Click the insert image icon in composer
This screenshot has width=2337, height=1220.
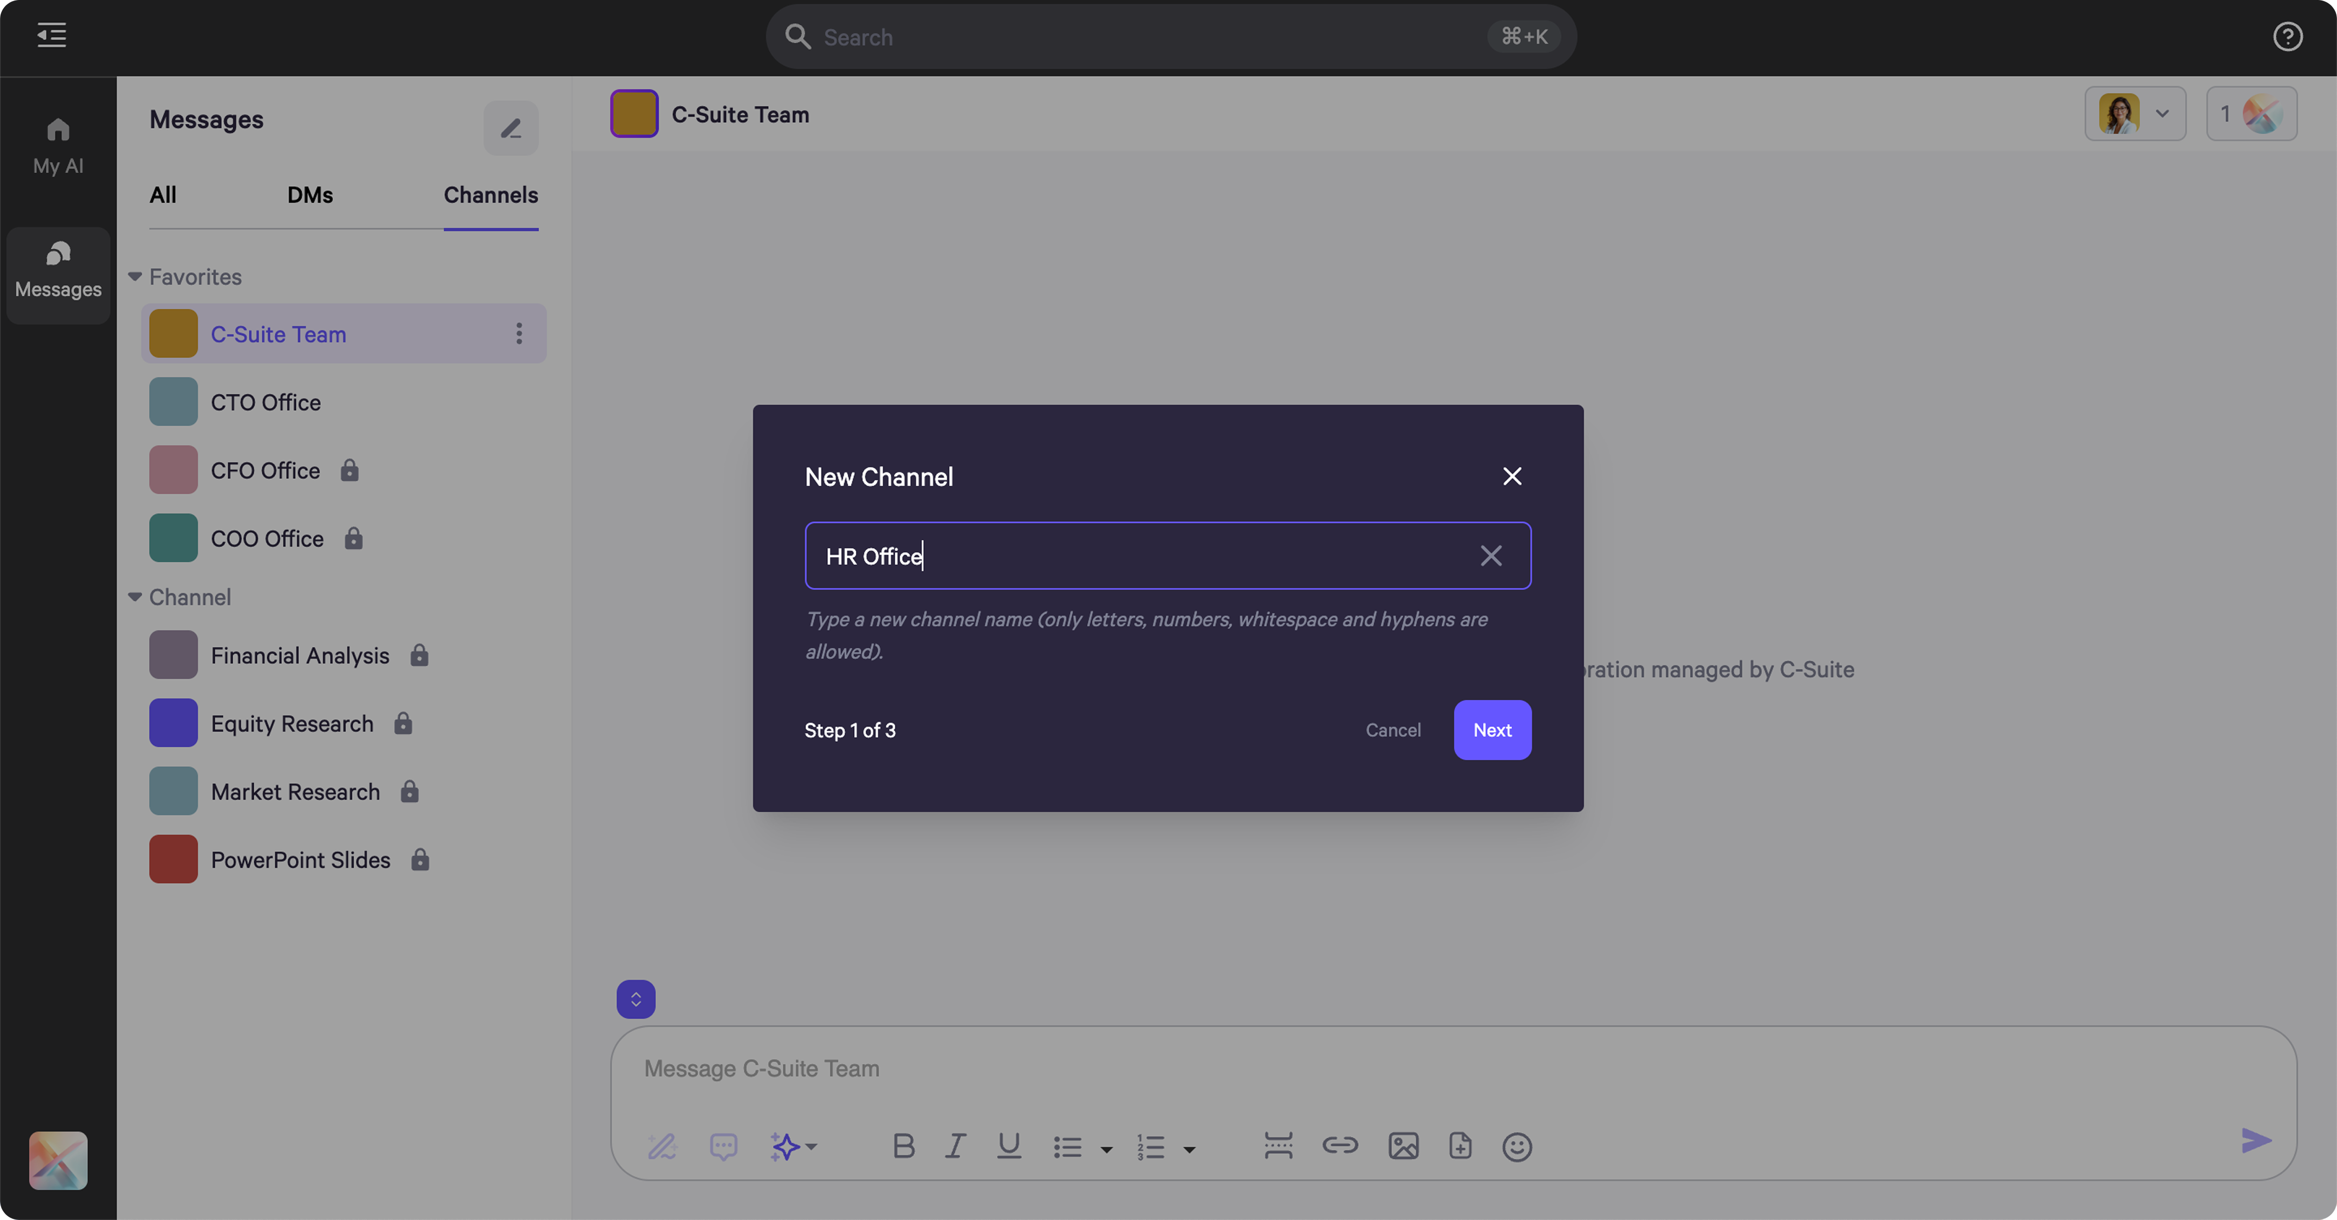1403,1145
